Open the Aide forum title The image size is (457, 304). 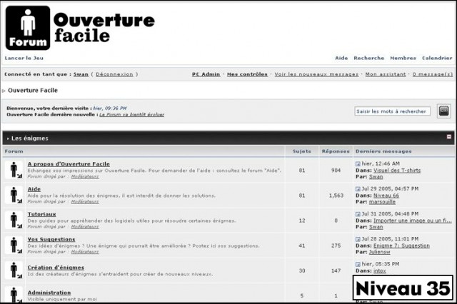(34, 189)
